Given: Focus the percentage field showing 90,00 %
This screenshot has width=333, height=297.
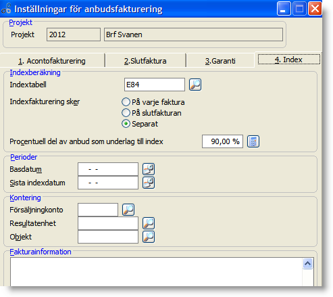Looking at the screenshot, I should tap(222, 141).
